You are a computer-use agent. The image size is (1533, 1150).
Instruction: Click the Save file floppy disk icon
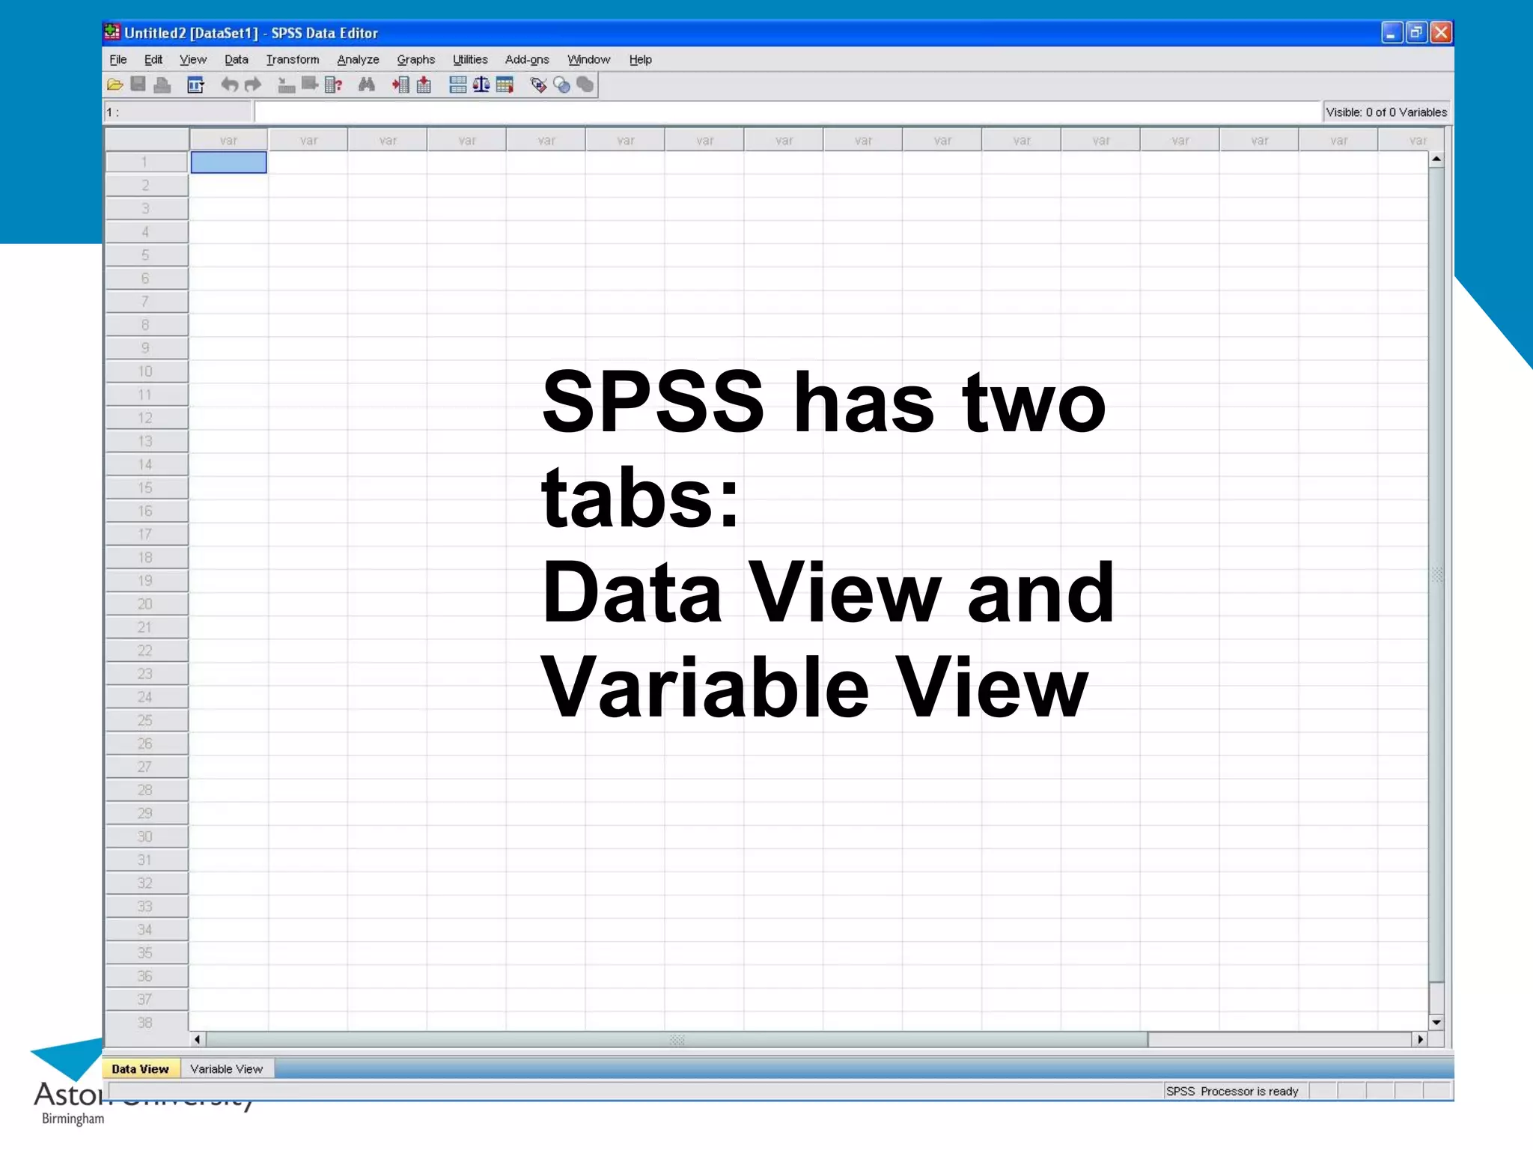[x=138, y=85]
